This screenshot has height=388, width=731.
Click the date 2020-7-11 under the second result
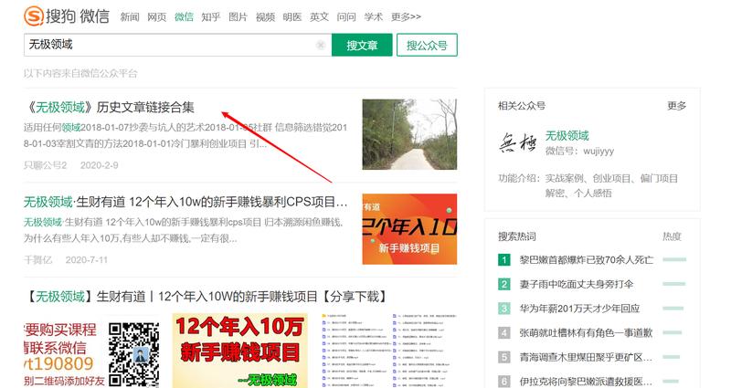click(x=86, y=259)
